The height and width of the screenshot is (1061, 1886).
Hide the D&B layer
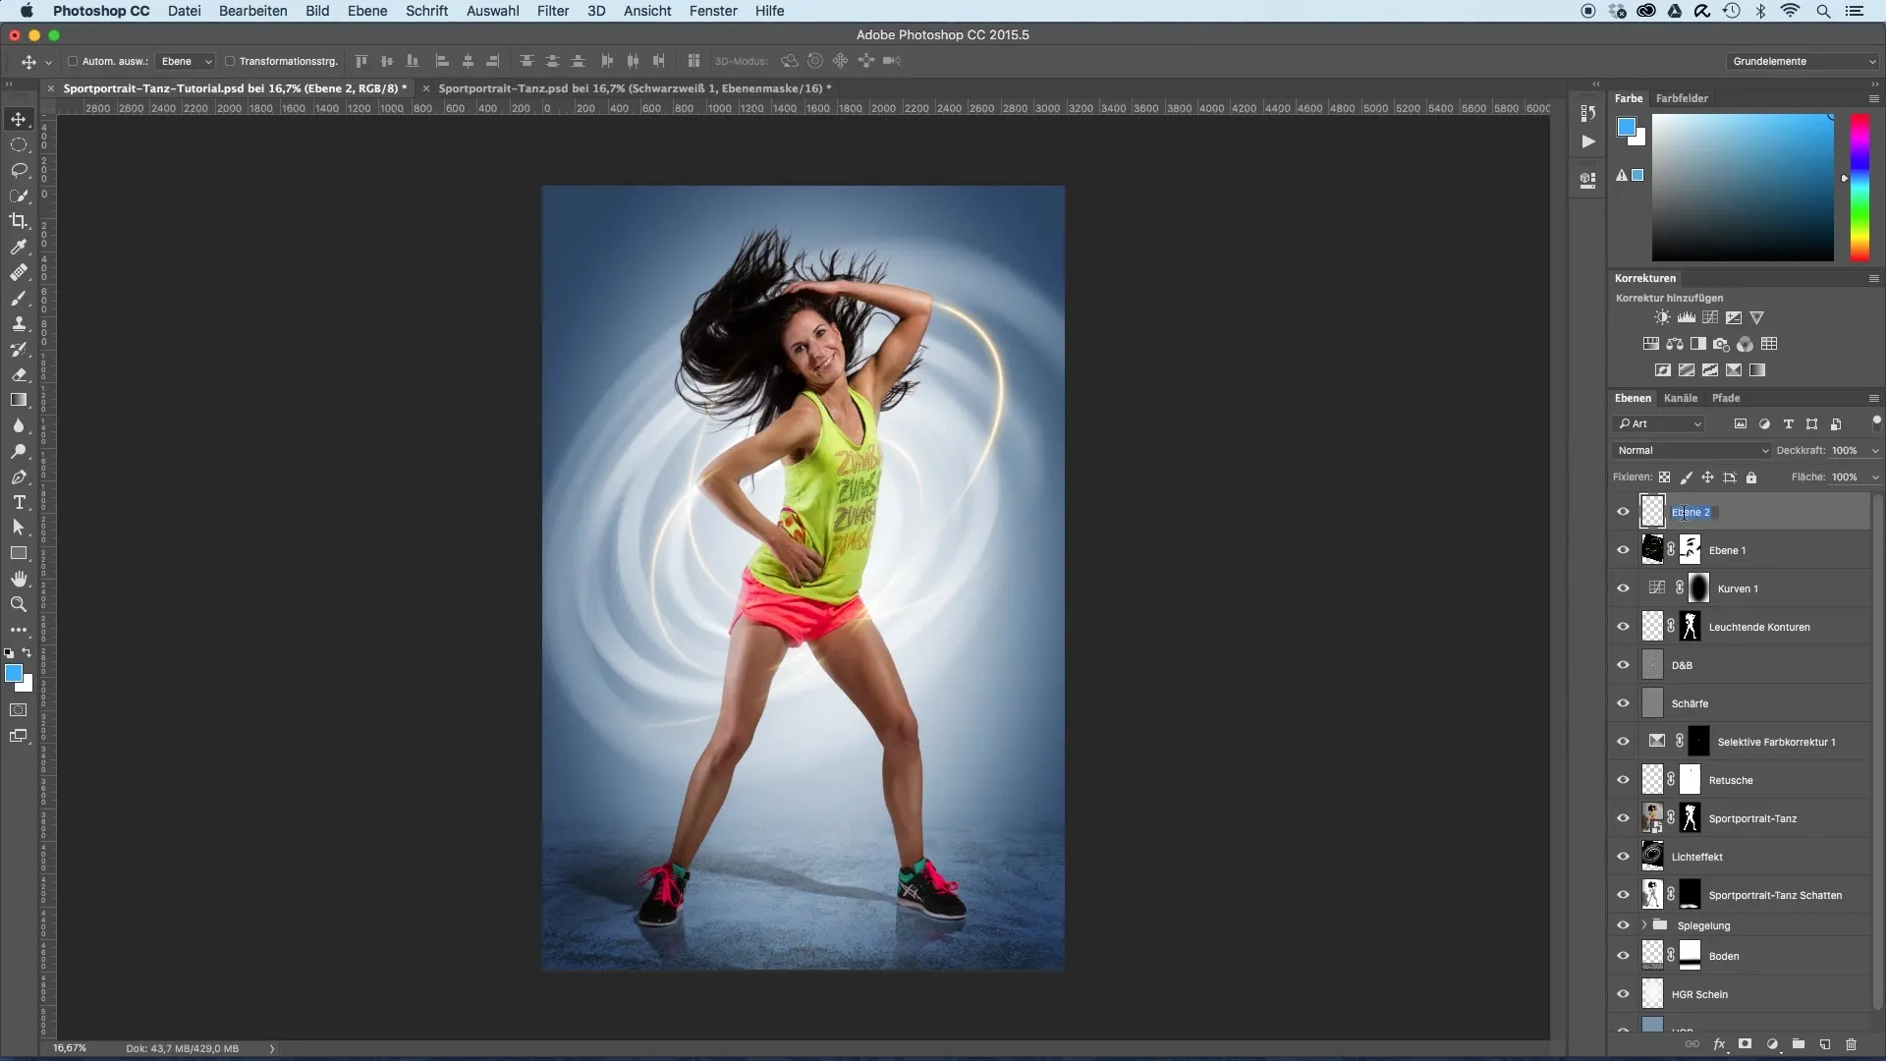(1623, 665)
